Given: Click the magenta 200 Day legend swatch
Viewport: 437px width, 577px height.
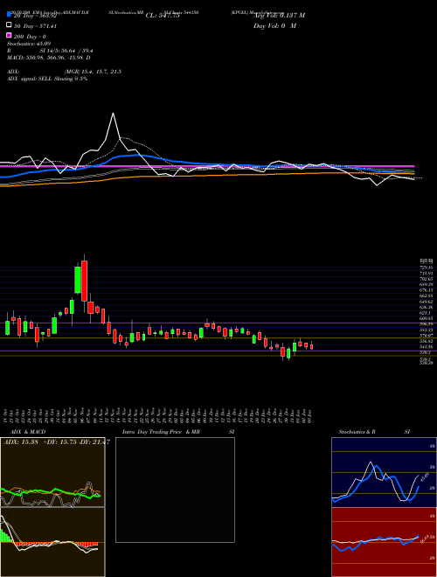Looking at the screenshot, I should pyautogui.click(x=9, y=36).
